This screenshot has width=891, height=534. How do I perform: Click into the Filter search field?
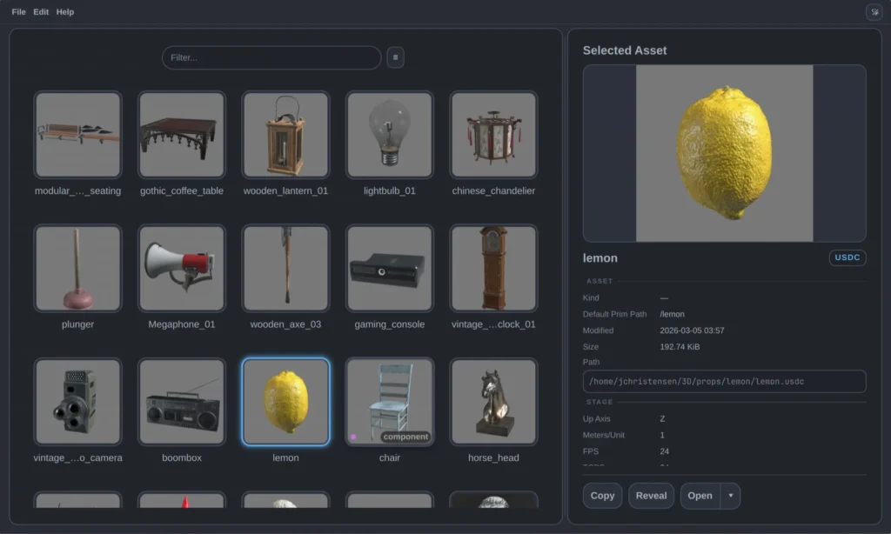(271, 57)
